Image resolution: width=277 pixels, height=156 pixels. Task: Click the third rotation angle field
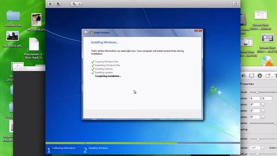(255, 117)
